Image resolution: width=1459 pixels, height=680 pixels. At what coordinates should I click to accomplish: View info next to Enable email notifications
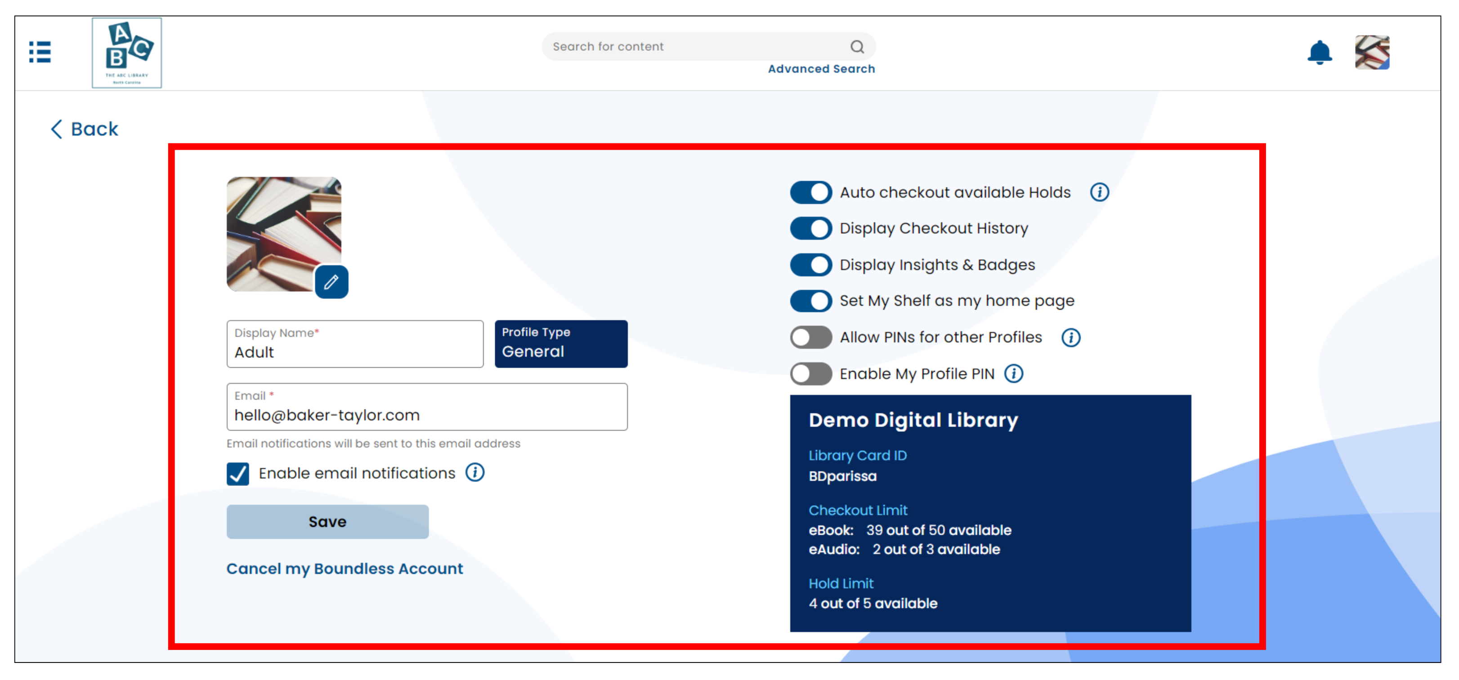[475, 473]
